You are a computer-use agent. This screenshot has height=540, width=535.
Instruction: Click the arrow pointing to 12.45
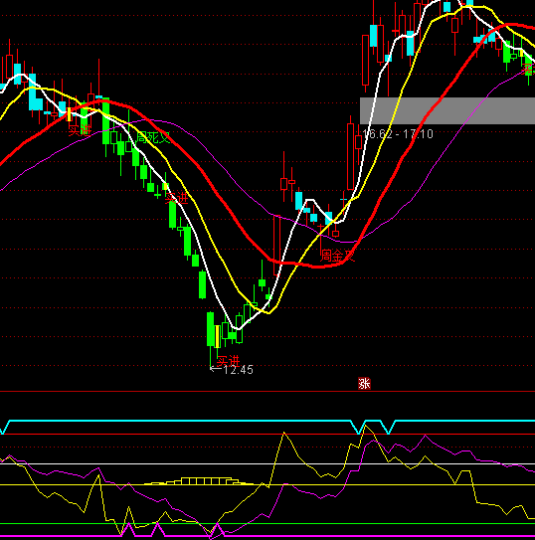[x=216, y=369]
